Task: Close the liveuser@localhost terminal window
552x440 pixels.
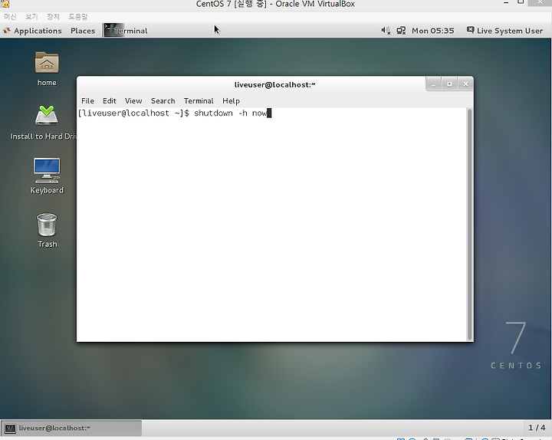Action: pos(466,84)
